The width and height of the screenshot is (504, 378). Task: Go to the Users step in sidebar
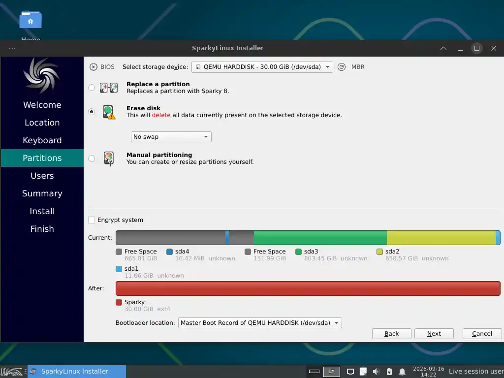click(42, 176)
